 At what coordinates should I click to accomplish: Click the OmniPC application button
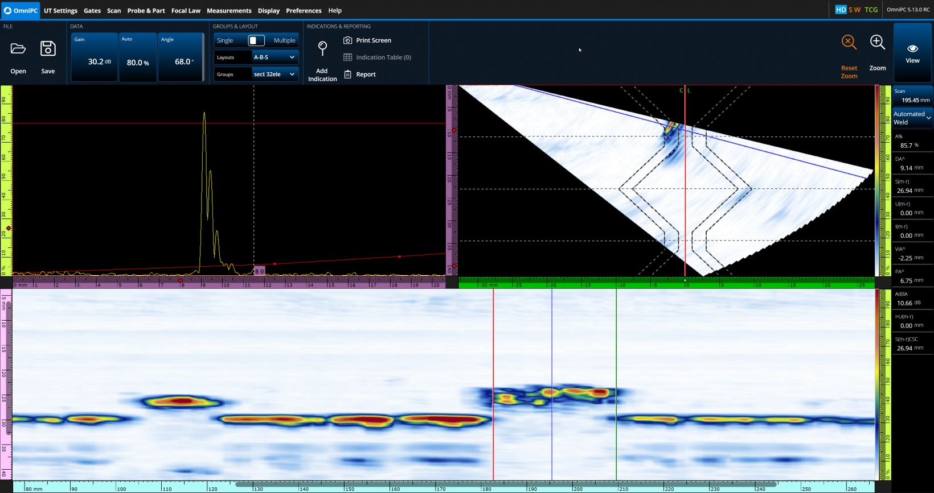coord(21,10)
